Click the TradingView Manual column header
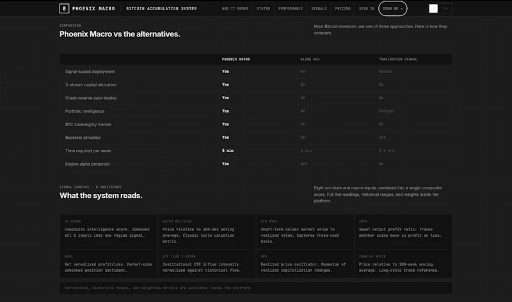This screenshot has height=302, width=512. click(397, 60)
